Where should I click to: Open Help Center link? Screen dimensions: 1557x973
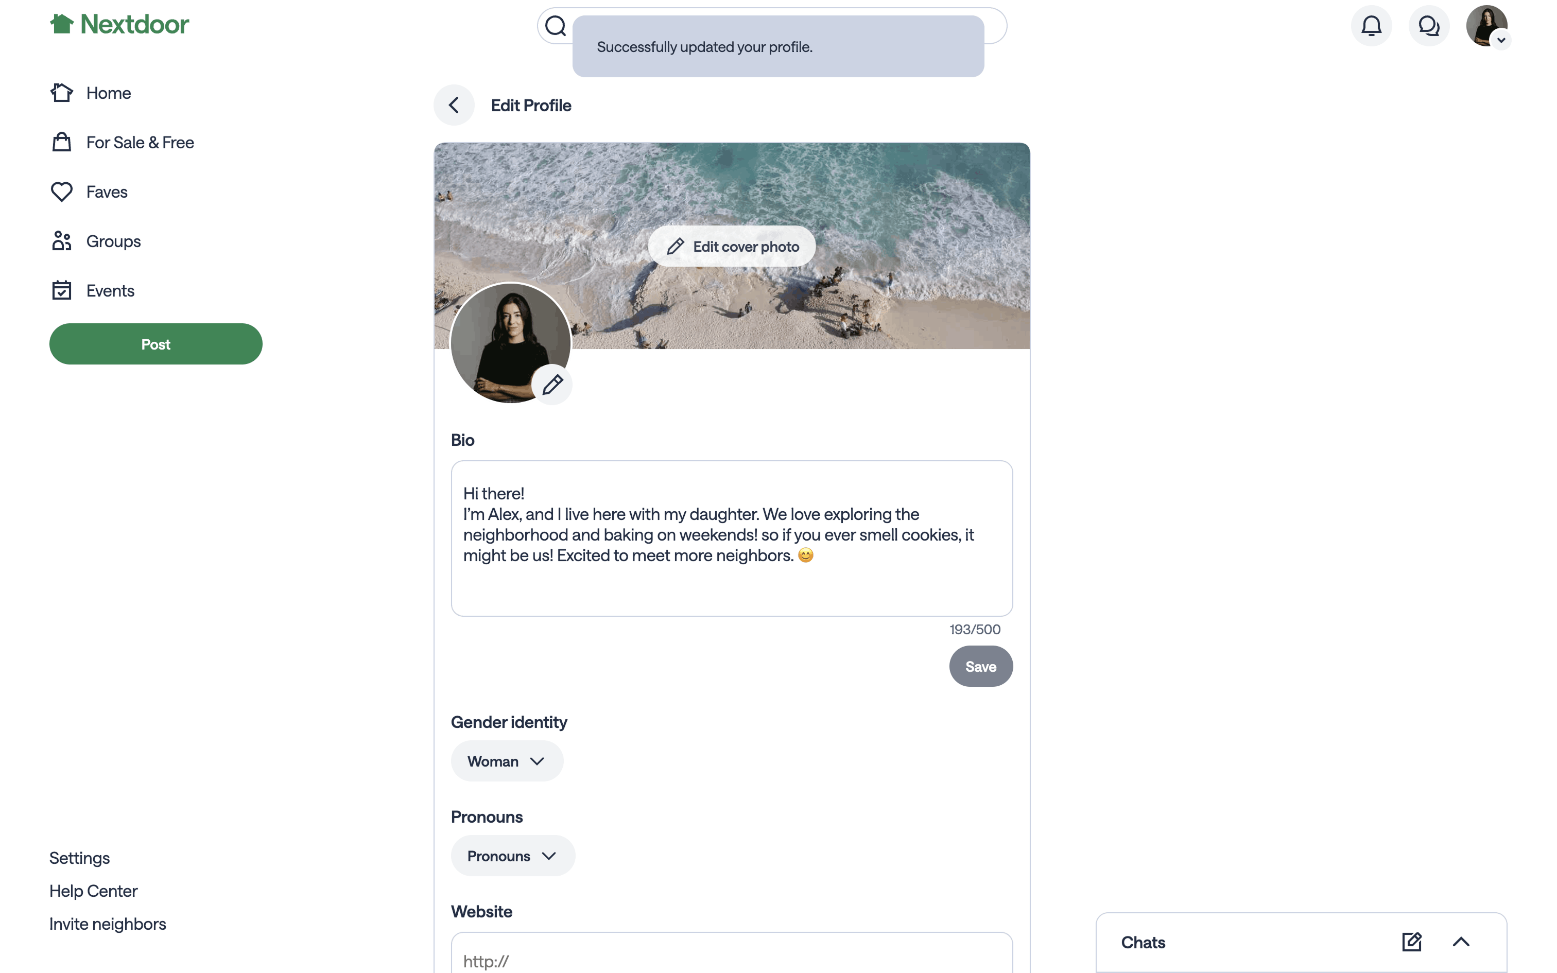(x=93, y=891)
